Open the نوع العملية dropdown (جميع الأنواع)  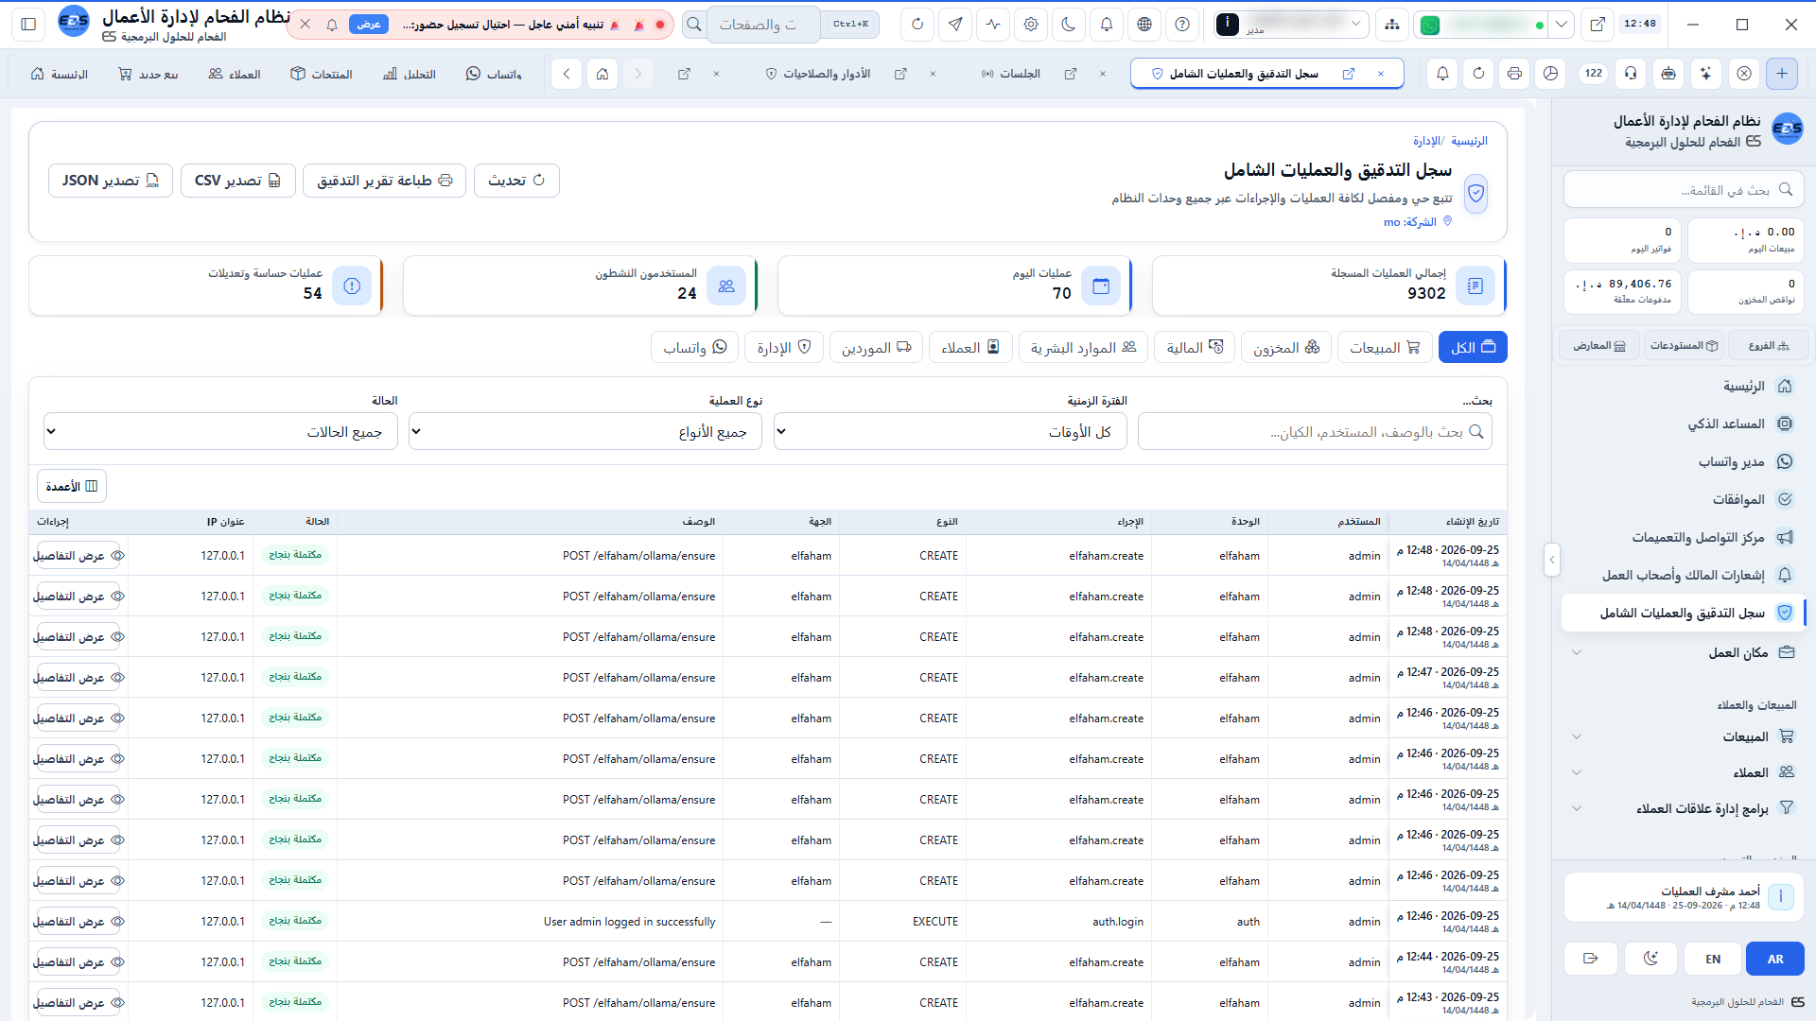pyautogui.click(x=585, y=432)
